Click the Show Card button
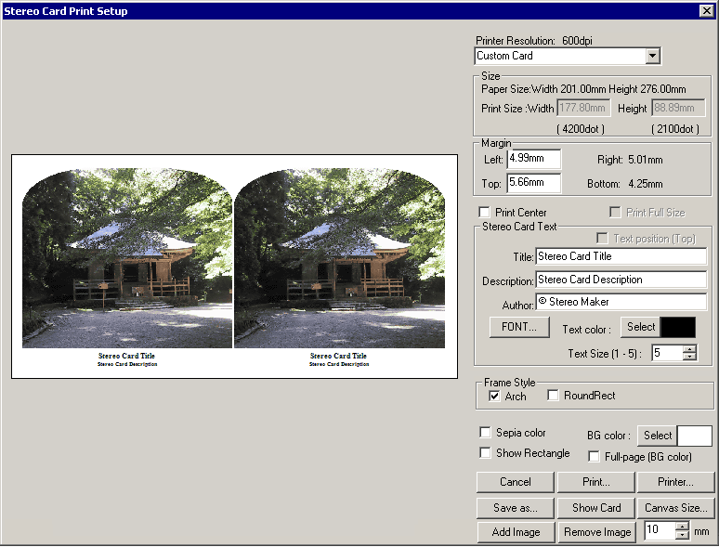The height and width of the screenshot is (547, 719). (596, 508)
